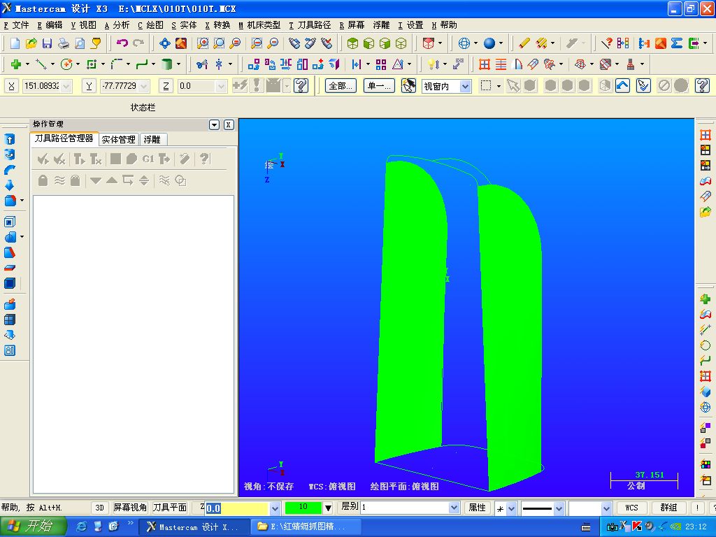Click the trim entities icon
716x537 pixels.
[202, 64]
